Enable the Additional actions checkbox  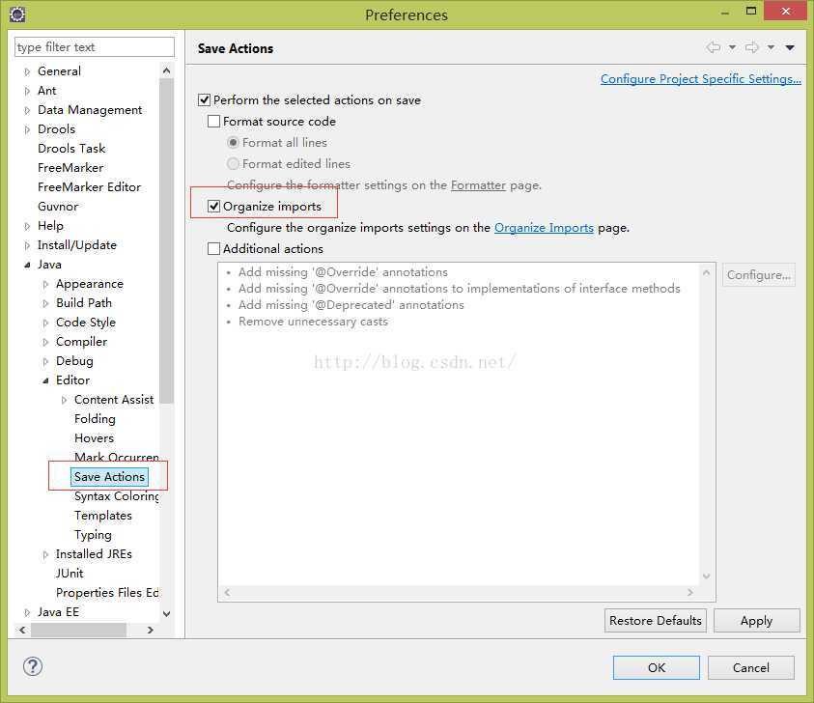point(214,249)
